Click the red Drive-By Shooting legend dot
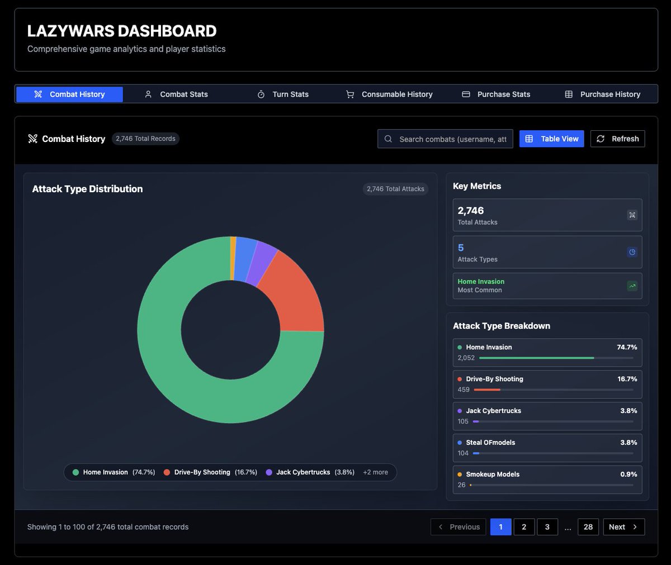The image size is (671, 565). coord(167,472)
